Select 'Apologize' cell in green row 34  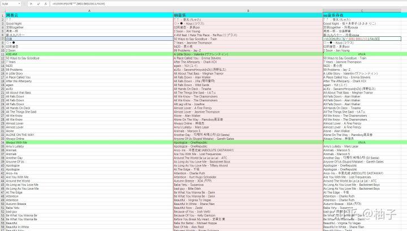[x=248, y=143]
